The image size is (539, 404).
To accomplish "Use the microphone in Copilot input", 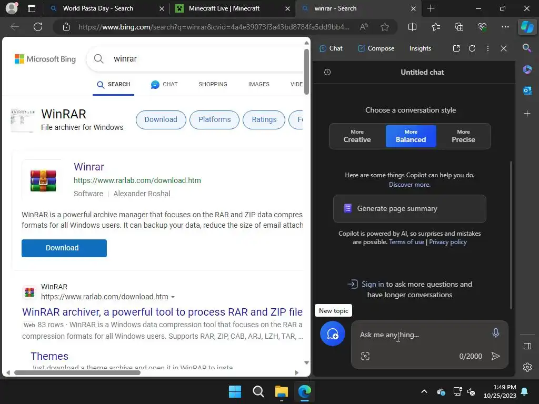I will pos(495,333).
